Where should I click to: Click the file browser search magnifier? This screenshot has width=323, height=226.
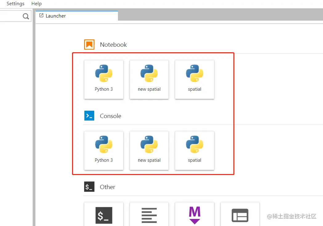[x=26, y=16]
